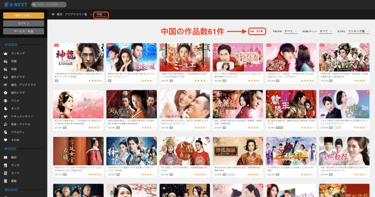Open the 神龍 Universe drama thumbnail
This screenshot has height=197, width=375.
[x=78, y=57]
